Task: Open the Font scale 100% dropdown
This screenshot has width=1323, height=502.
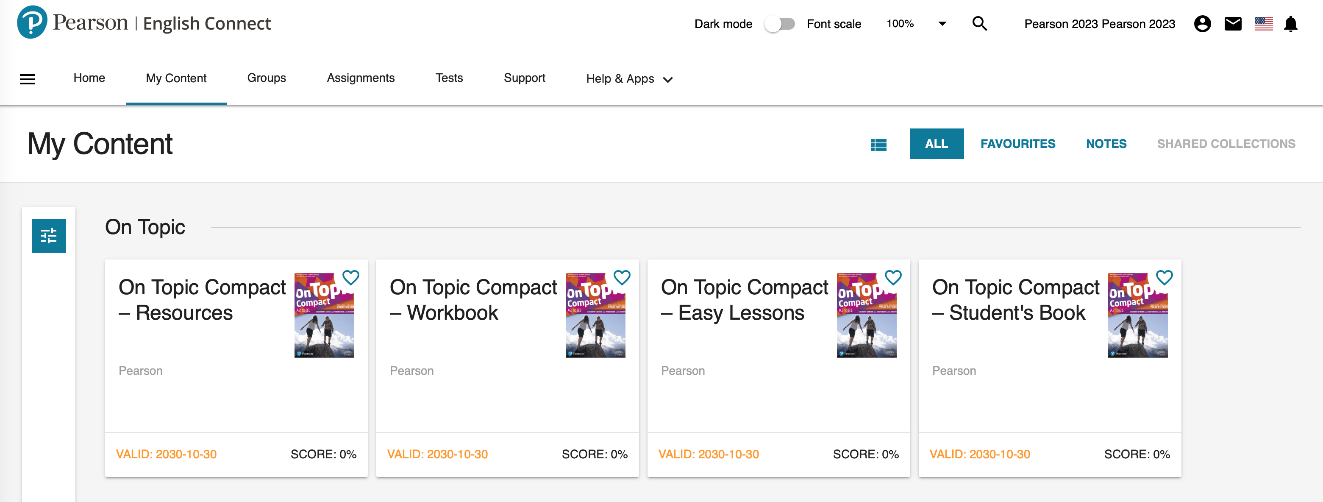Action: point(916,24)
